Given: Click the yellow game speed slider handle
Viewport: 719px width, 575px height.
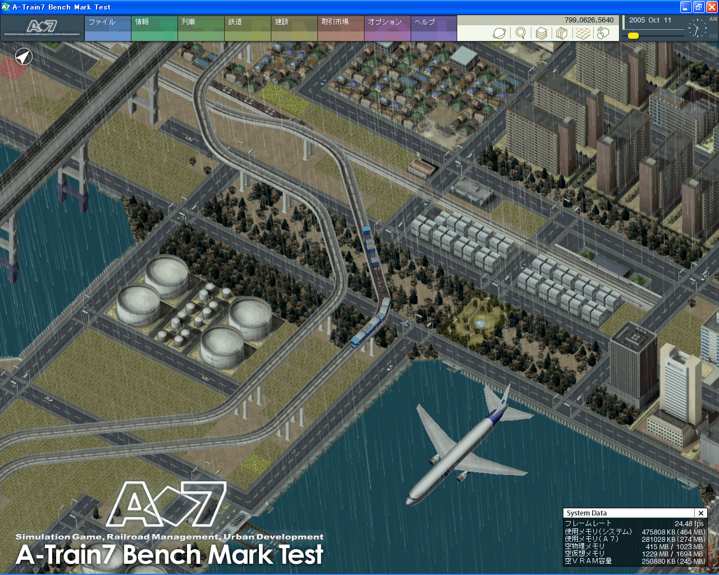Looking at the screenshot, I should click(633, 35).
